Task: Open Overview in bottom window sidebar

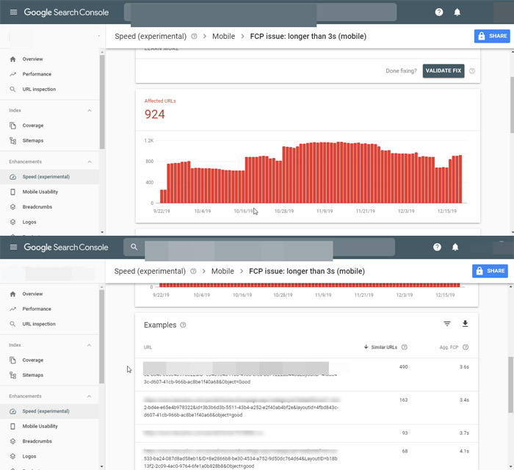Action: click(x=49, y=294)
